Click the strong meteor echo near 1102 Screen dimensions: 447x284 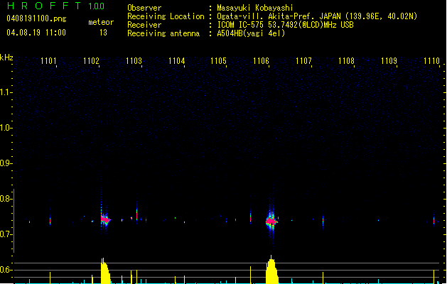click(104, 219)
